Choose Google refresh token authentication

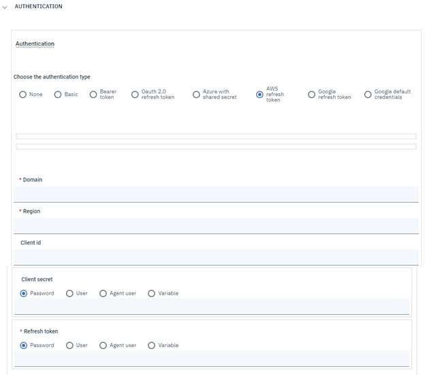point(311,95)
